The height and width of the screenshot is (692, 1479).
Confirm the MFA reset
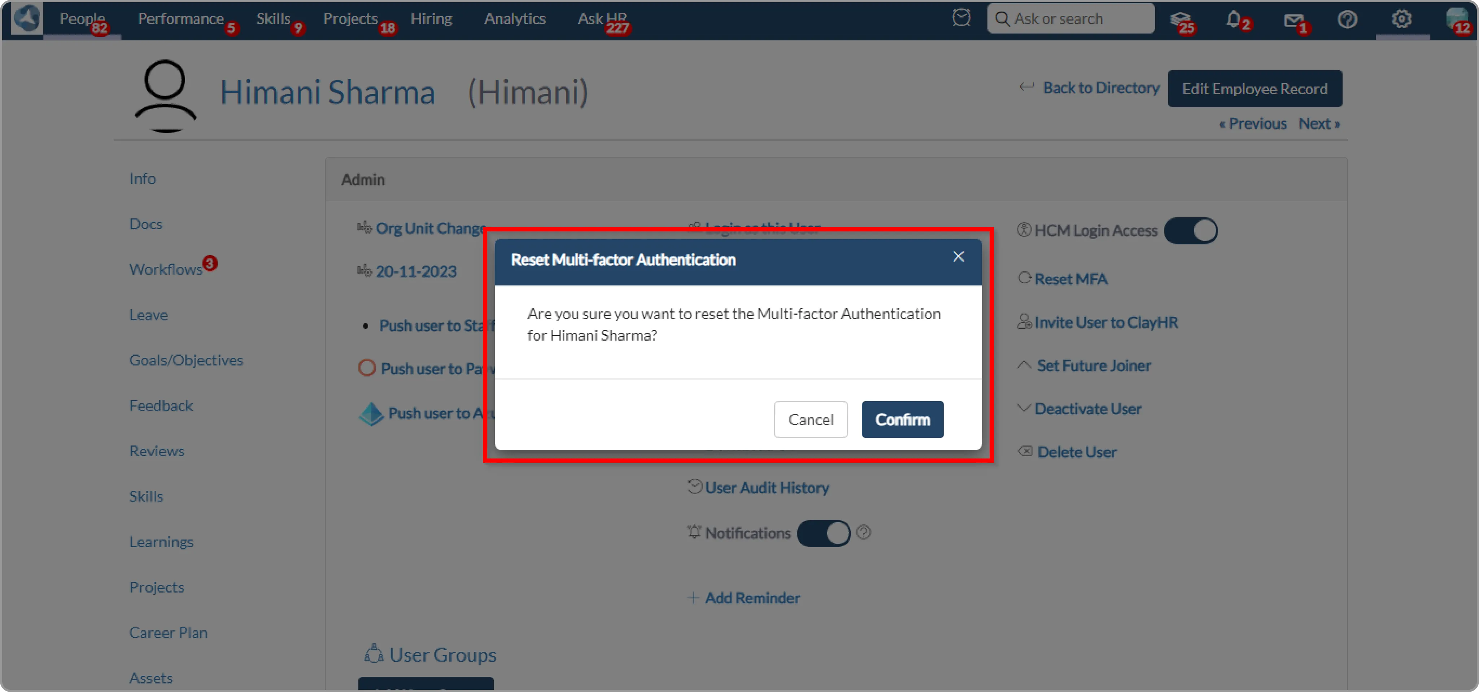pos(902,420)
